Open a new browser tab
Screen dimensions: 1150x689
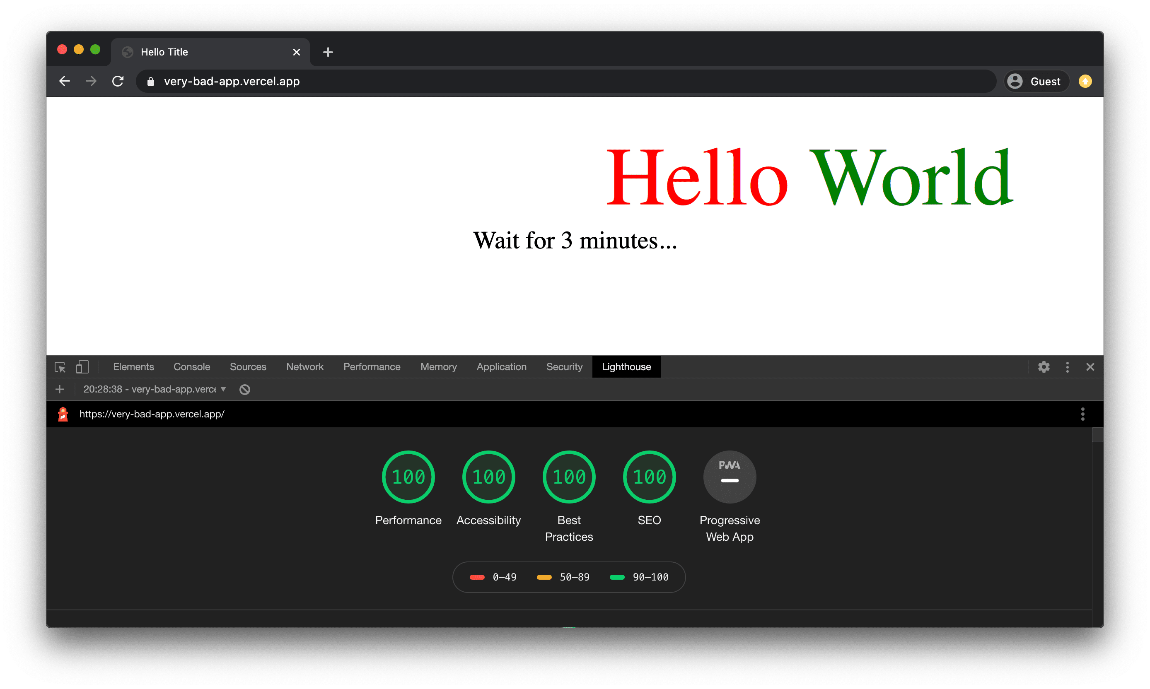(x=328, y=52)
